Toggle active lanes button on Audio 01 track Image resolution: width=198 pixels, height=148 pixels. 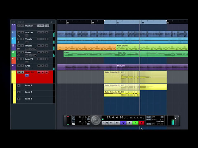27,75
